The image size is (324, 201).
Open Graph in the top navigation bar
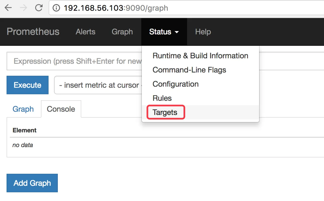tap(122, 32)
